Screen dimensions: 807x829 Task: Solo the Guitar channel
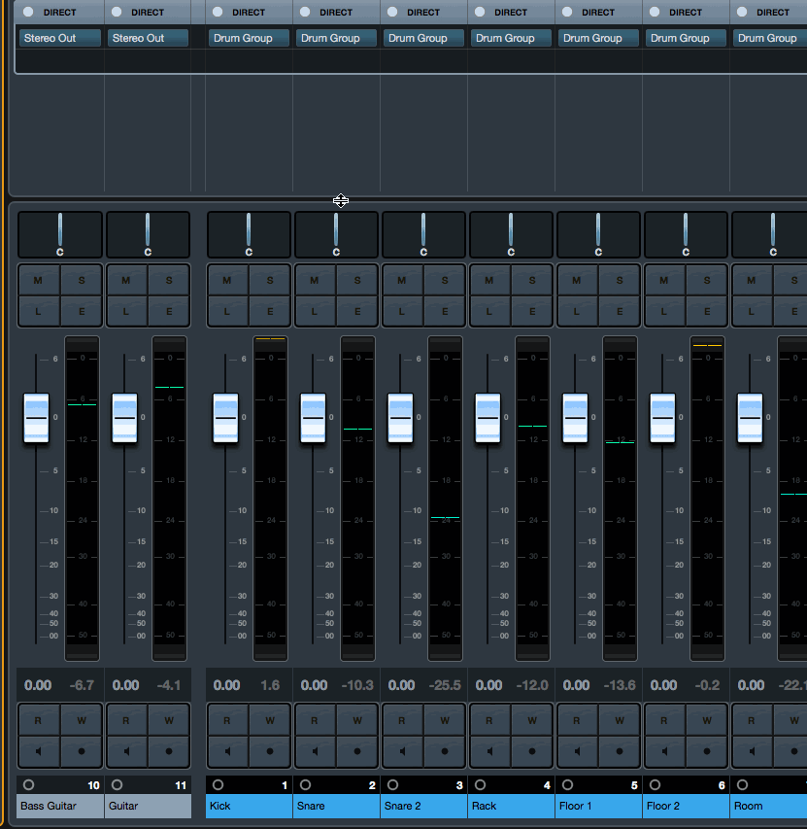(169, 281)
